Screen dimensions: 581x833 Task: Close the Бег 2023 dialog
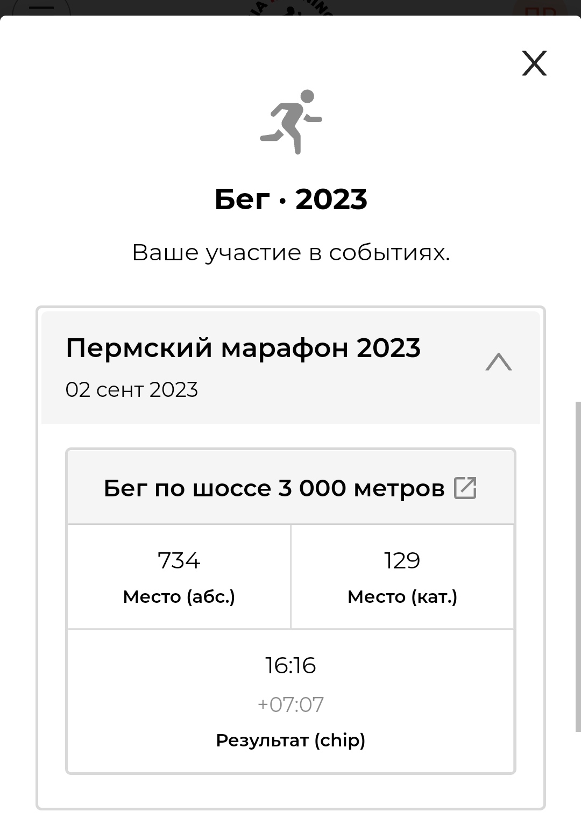click(x=534, y=63)
